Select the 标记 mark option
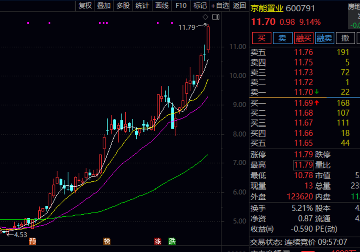Screen dimensions: 360x252 point(200,5)
